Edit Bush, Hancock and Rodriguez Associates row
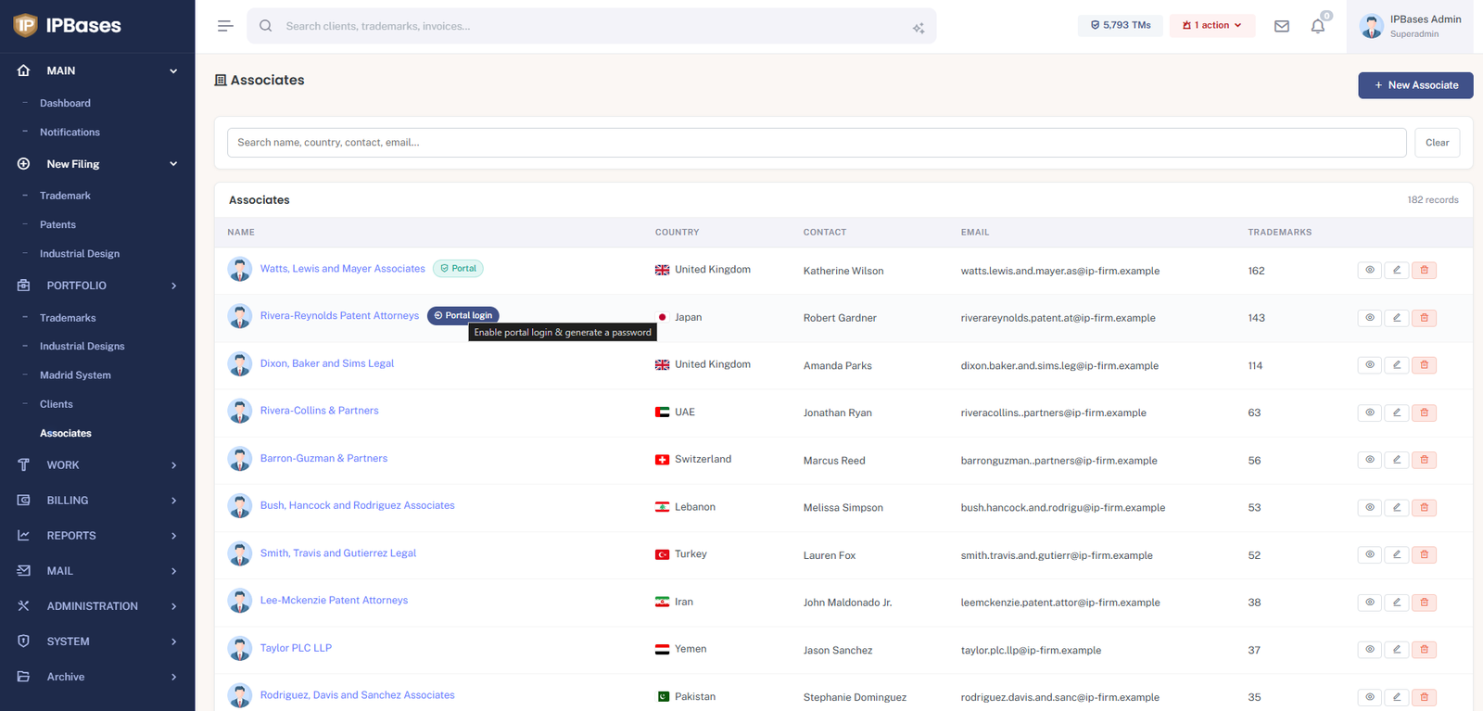 point(1397,507)
